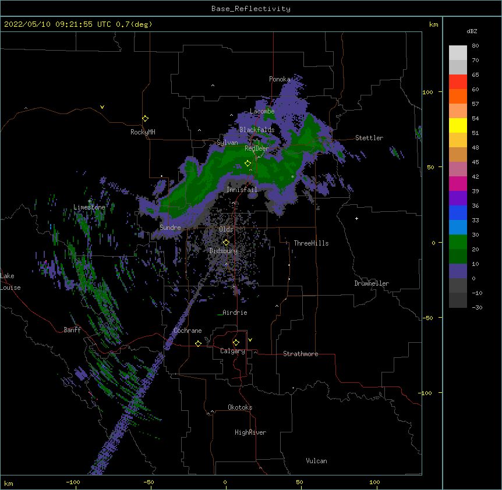Click the magenta 42 dBZ legend swatch

458,183
